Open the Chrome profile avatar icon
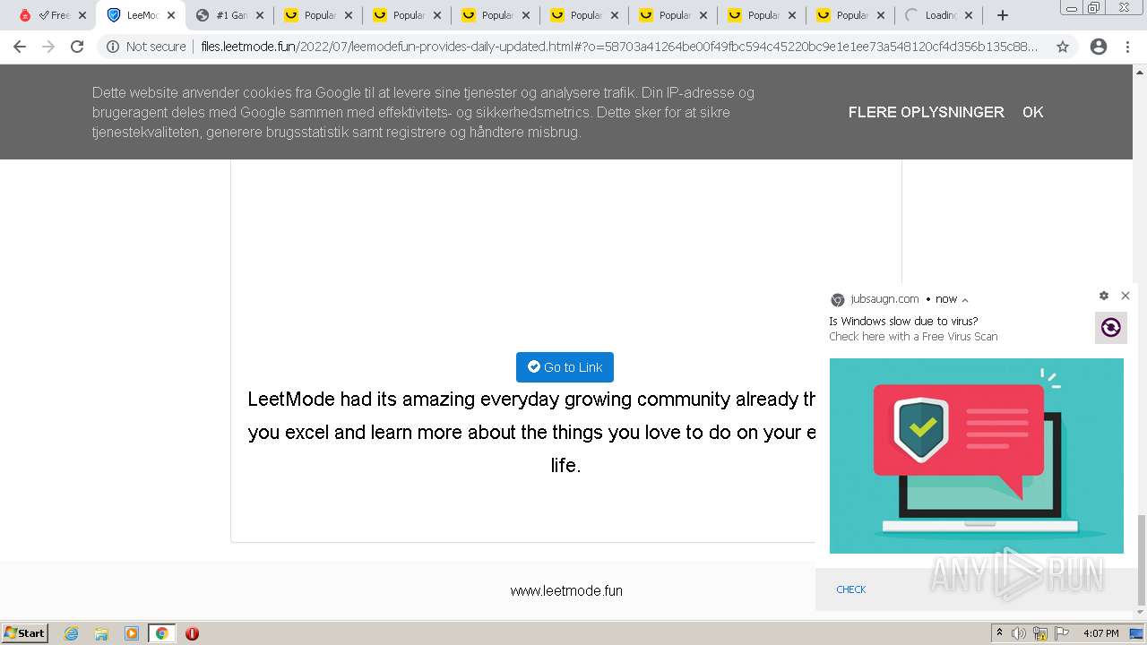1147x645 pixels. point(1099,47)
